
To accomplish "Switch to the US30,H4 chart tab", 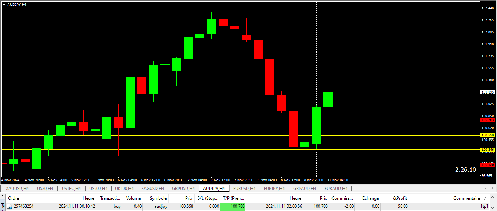I will 45,189.
